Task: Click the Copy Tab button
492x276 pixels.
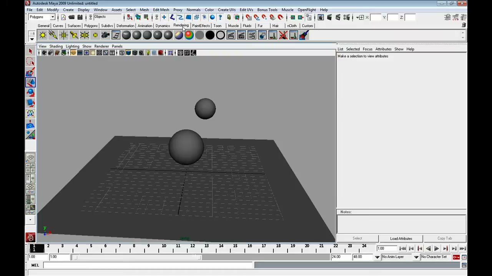Action: [x=445, y=238]
